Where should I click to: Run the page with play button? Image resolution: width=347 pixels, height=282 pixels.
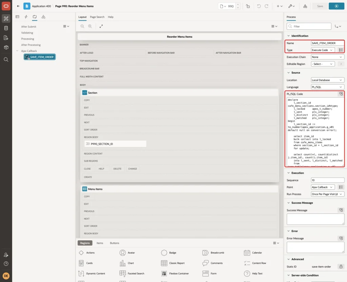click(x=336, y=6)
